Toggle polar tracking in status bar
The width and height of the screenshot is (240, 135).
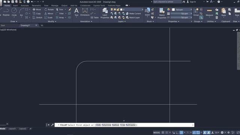pyautogui.click(x=181, y=132)
